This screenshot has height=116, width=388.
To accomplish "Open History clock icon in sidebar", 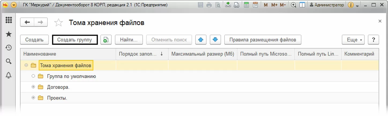I will pos(9,48).
